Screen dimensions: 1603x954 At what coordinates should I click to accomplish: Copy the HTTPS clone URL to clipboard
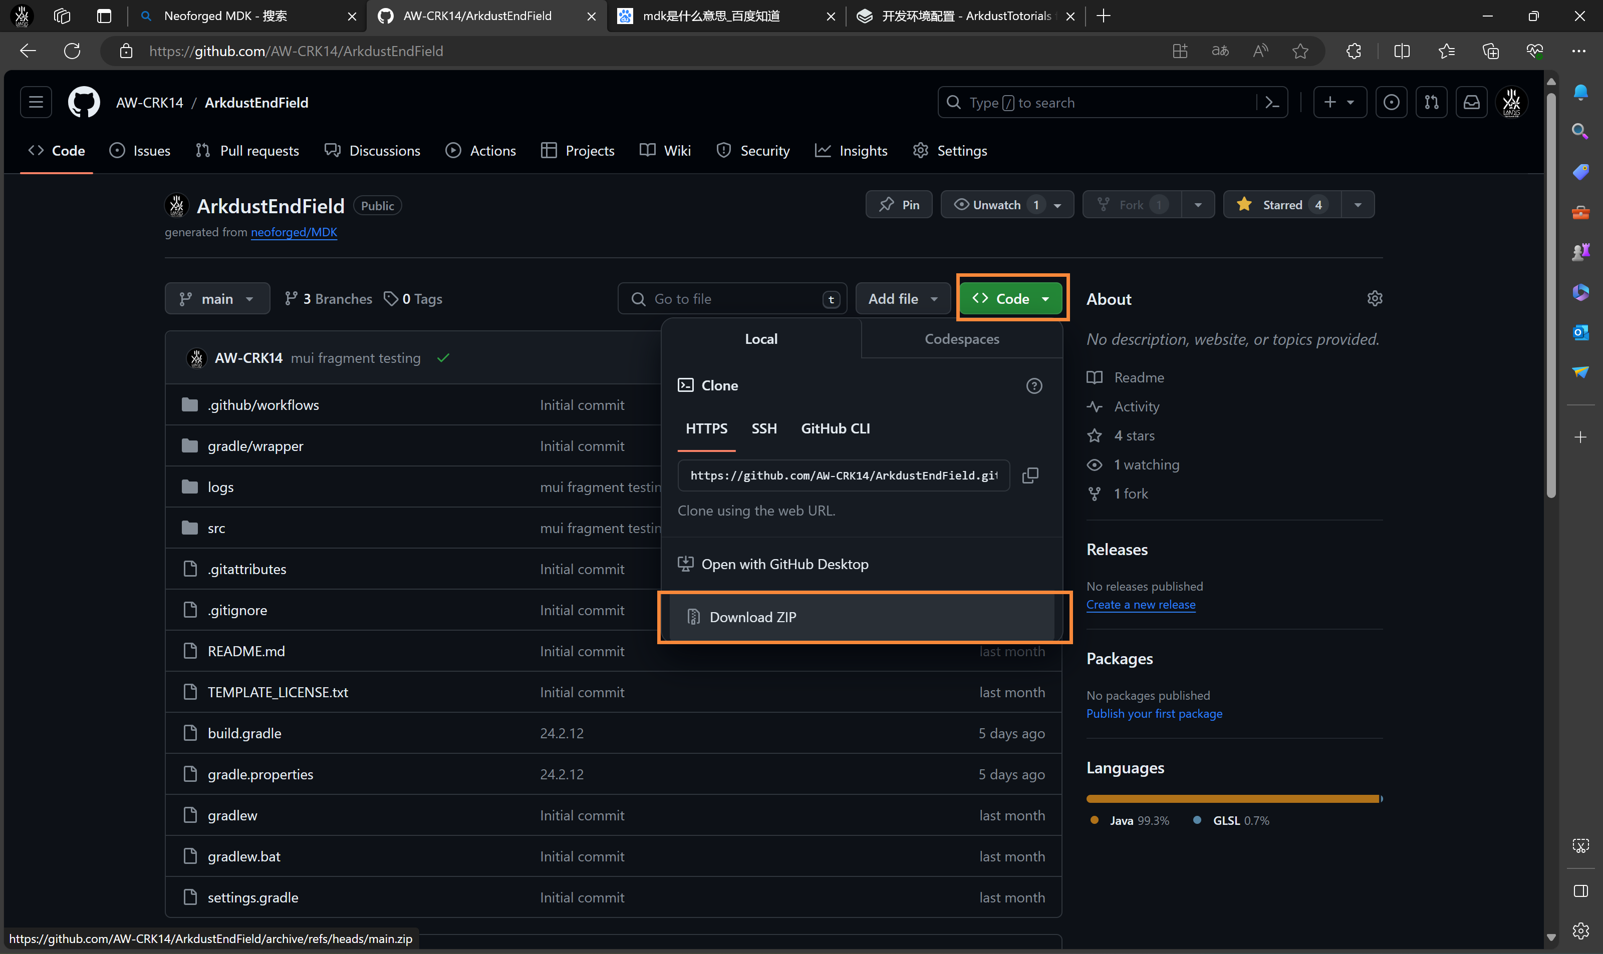coord(1030,475)
